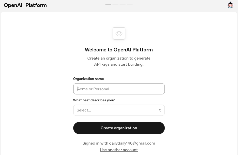Click the 'Welcome to OpenAI Platform' heading

(x=119, y=50)
